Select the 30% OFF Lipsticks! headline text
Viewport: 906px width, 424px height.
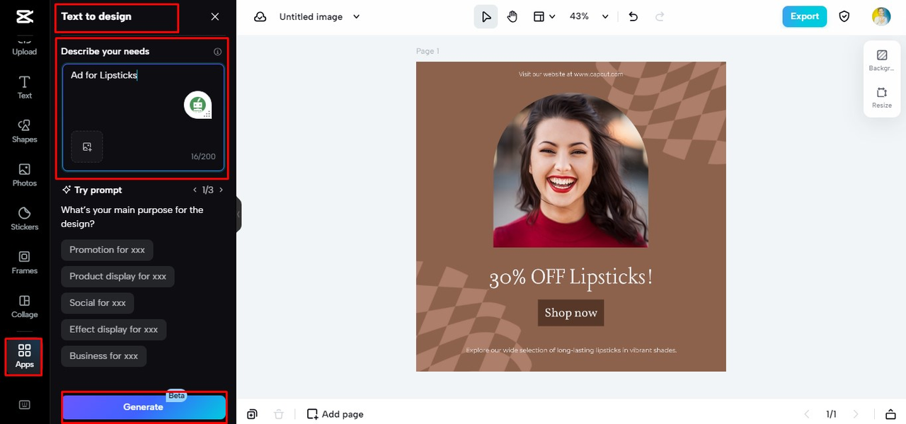(x=571, y=277)
